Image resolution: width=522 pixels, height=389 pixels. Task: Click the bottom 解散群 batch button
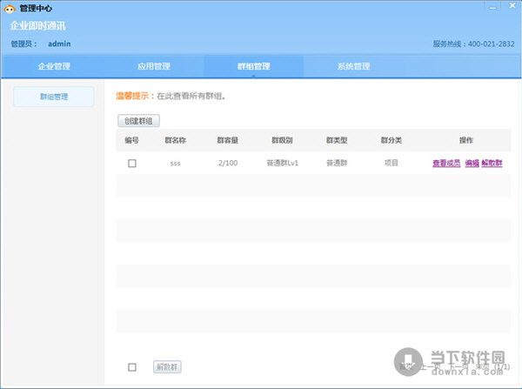point(167,367)
